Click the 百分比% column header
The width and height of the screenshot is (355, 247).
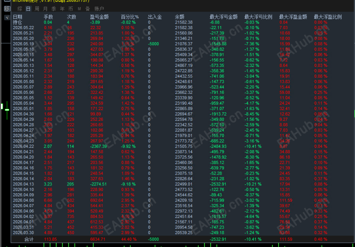130,17
